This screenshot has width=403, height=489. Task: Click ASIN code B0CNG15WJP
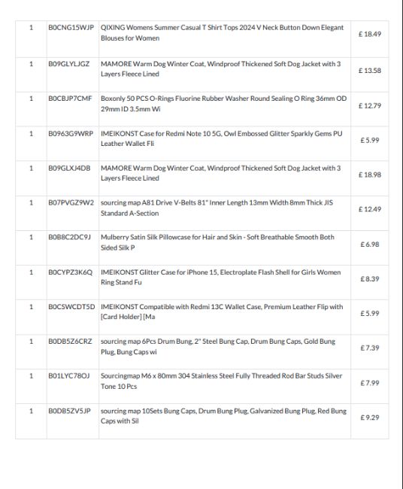point(71,27)
